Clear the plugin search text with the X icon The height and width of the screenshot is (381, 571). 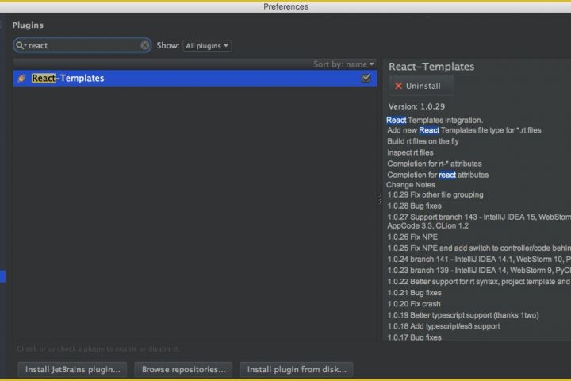point(144,45)
